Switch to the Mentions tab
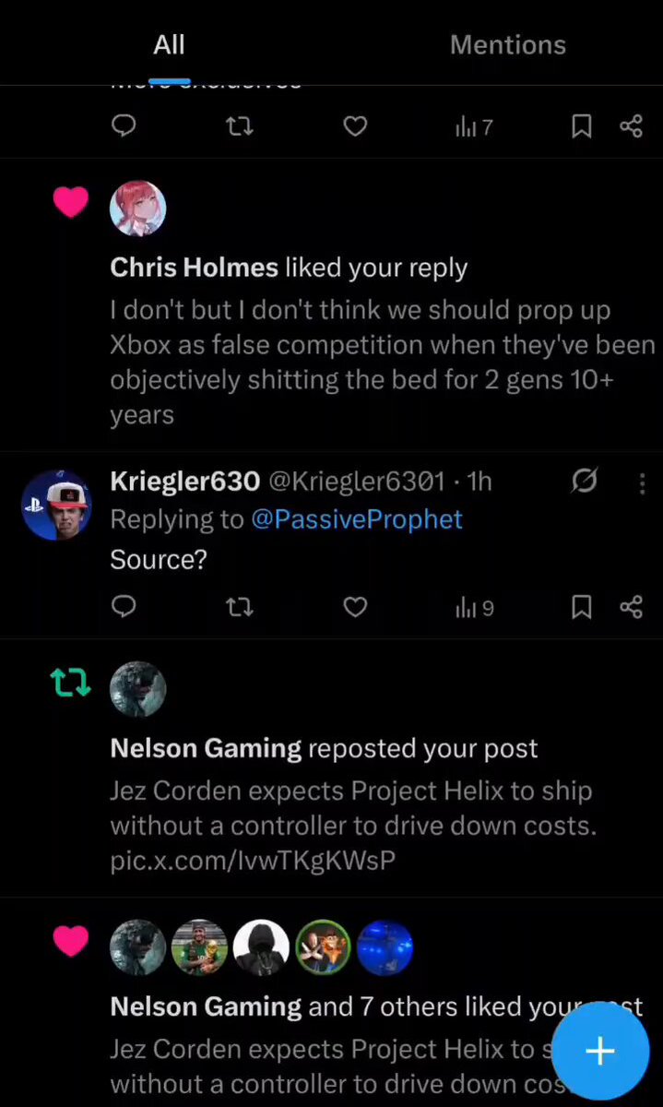The width and height of the screenshot is (663, 1107). [508, 45]
